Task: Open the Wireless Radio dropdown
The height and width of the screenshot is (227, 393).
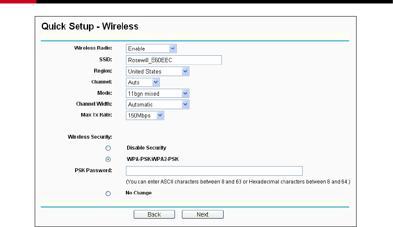Action: point(151,48)
